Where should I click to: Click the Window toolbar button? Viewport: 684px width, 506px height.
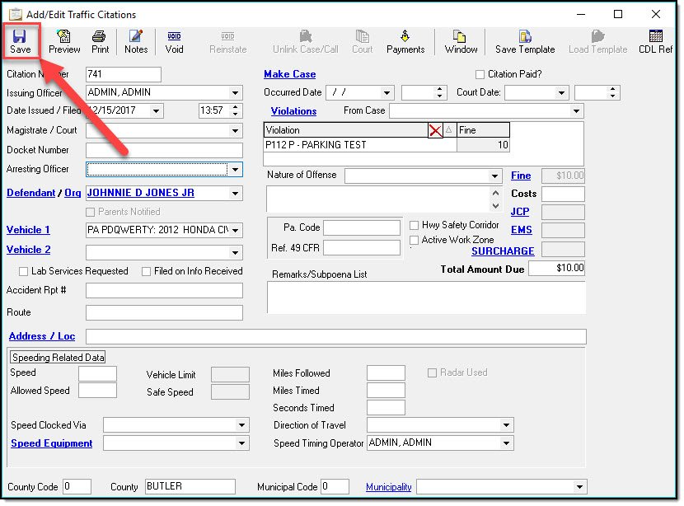[x=461, y=41]
